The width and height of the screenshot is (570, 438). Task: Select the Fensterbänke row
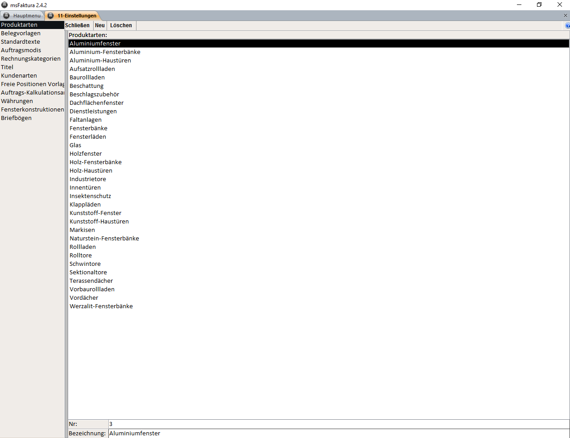coord(319,128)
